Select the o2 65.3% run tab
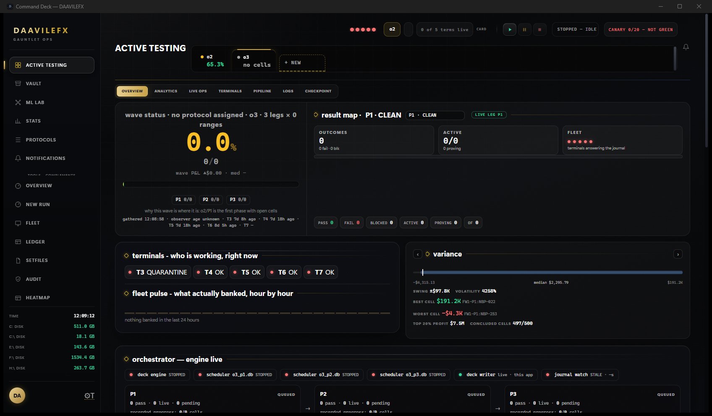The image size is (712, 416). point(213,61)
